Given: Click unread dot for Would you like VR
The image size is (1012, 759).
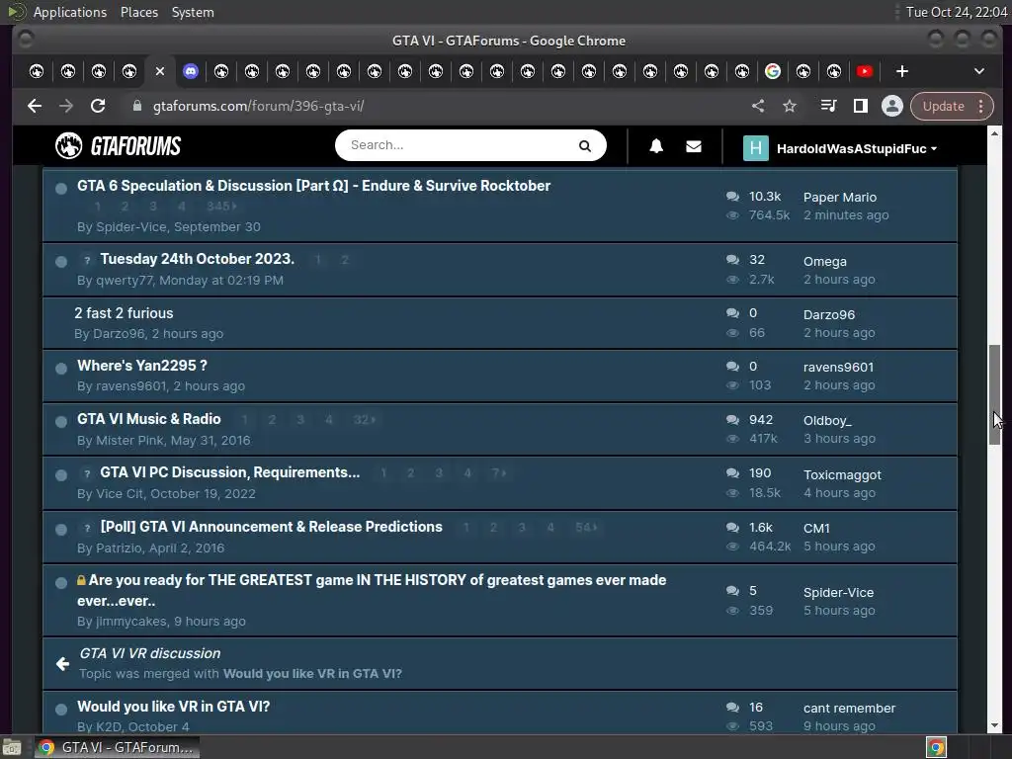Looking at the screenshot, I should tap(61, 710).
